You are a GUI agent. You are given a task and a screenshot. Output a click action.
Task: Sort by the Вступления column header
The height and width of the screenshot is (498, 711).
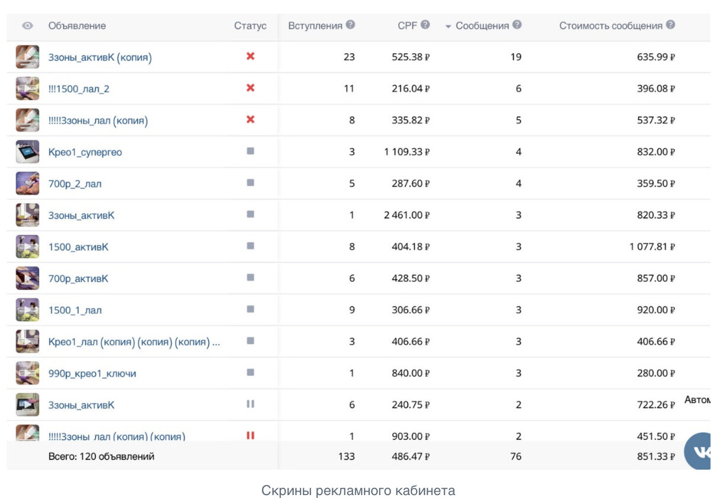pos(315,25)
